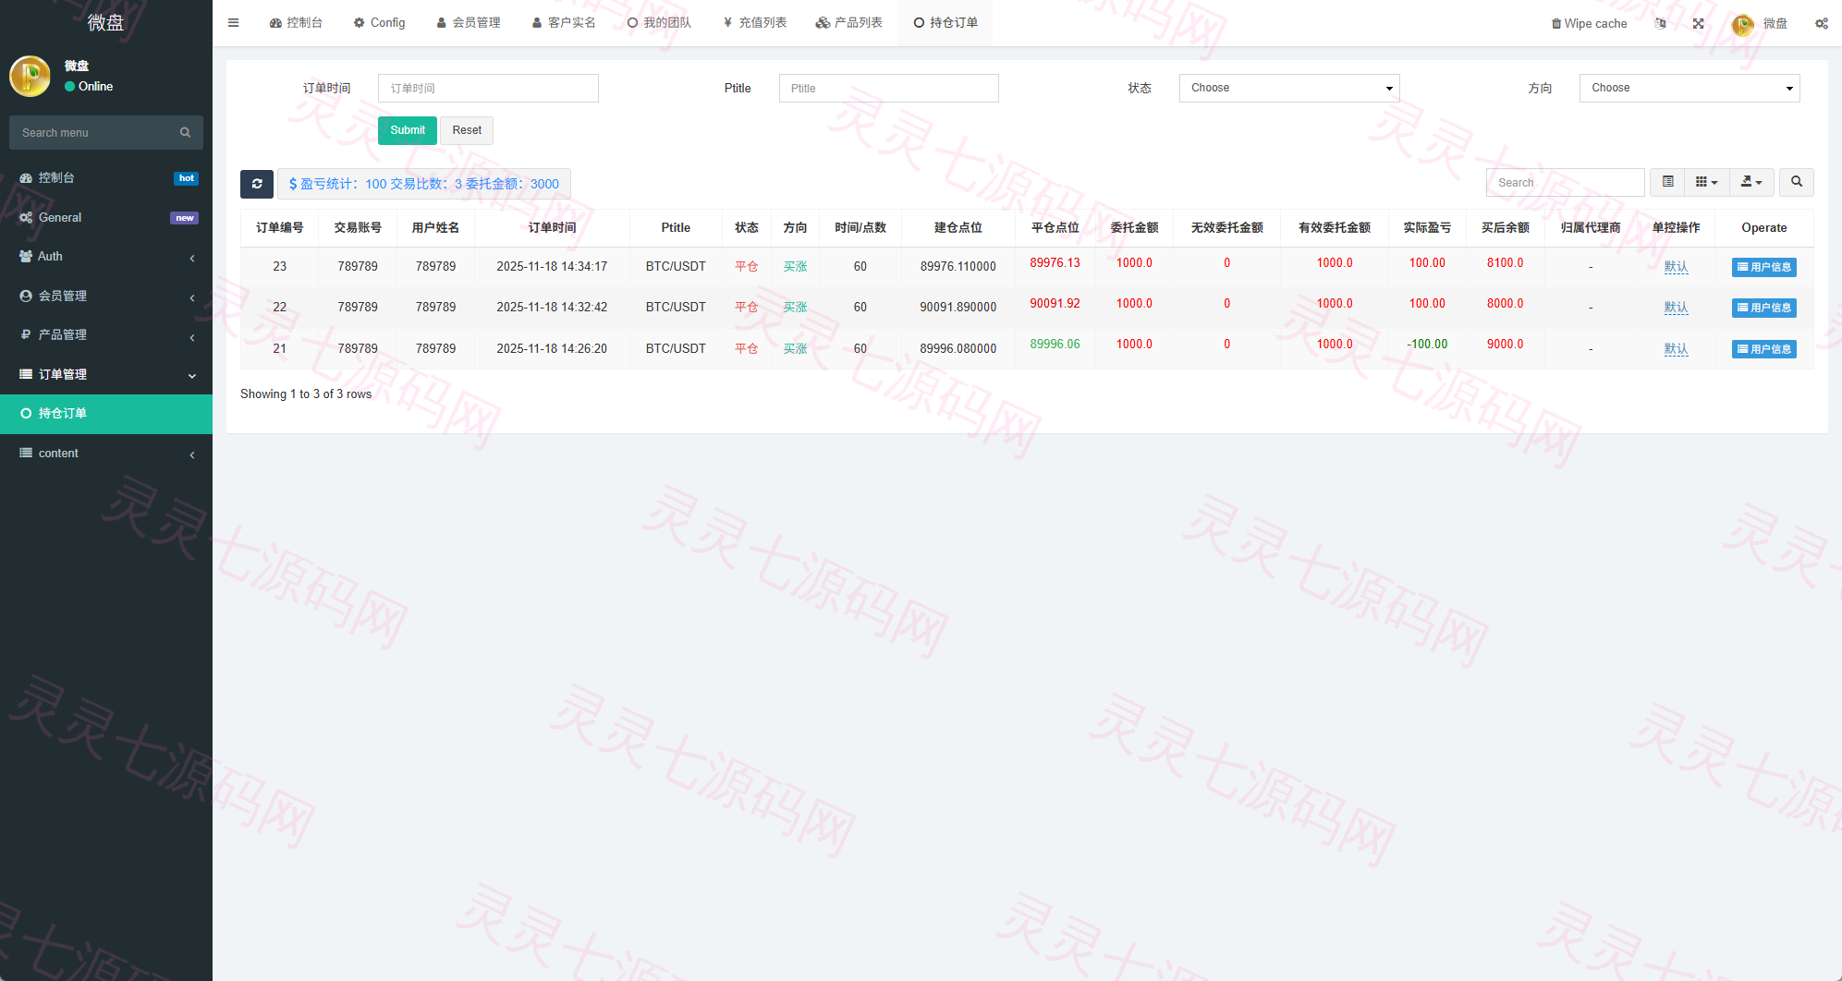1842x981 pixels.
Task: Switch to the Config top tab
Action: coord(379,23)
